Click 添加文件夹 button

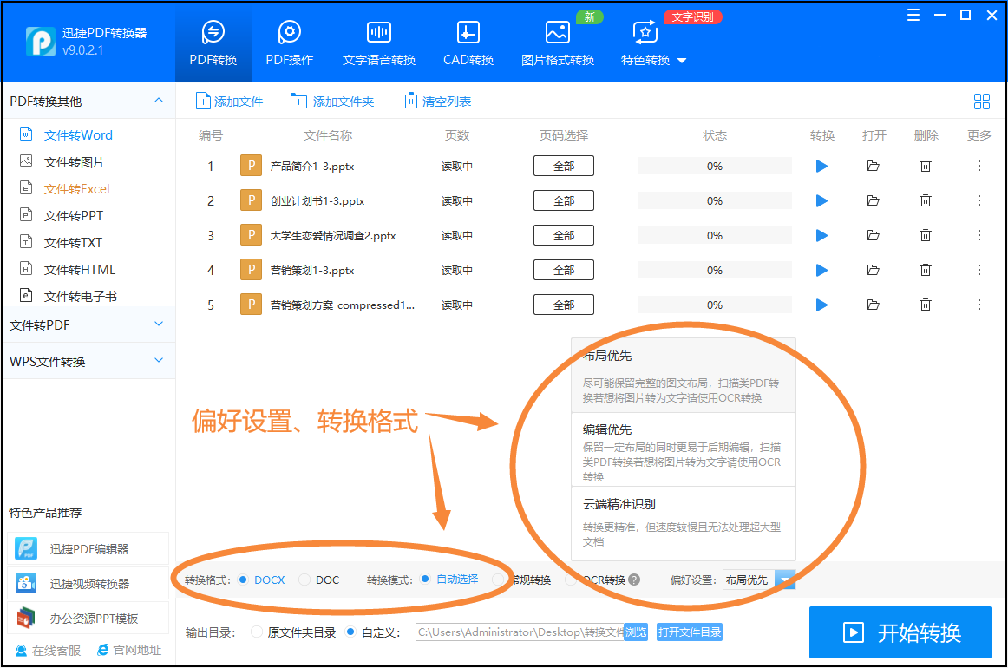pos(331,101)
